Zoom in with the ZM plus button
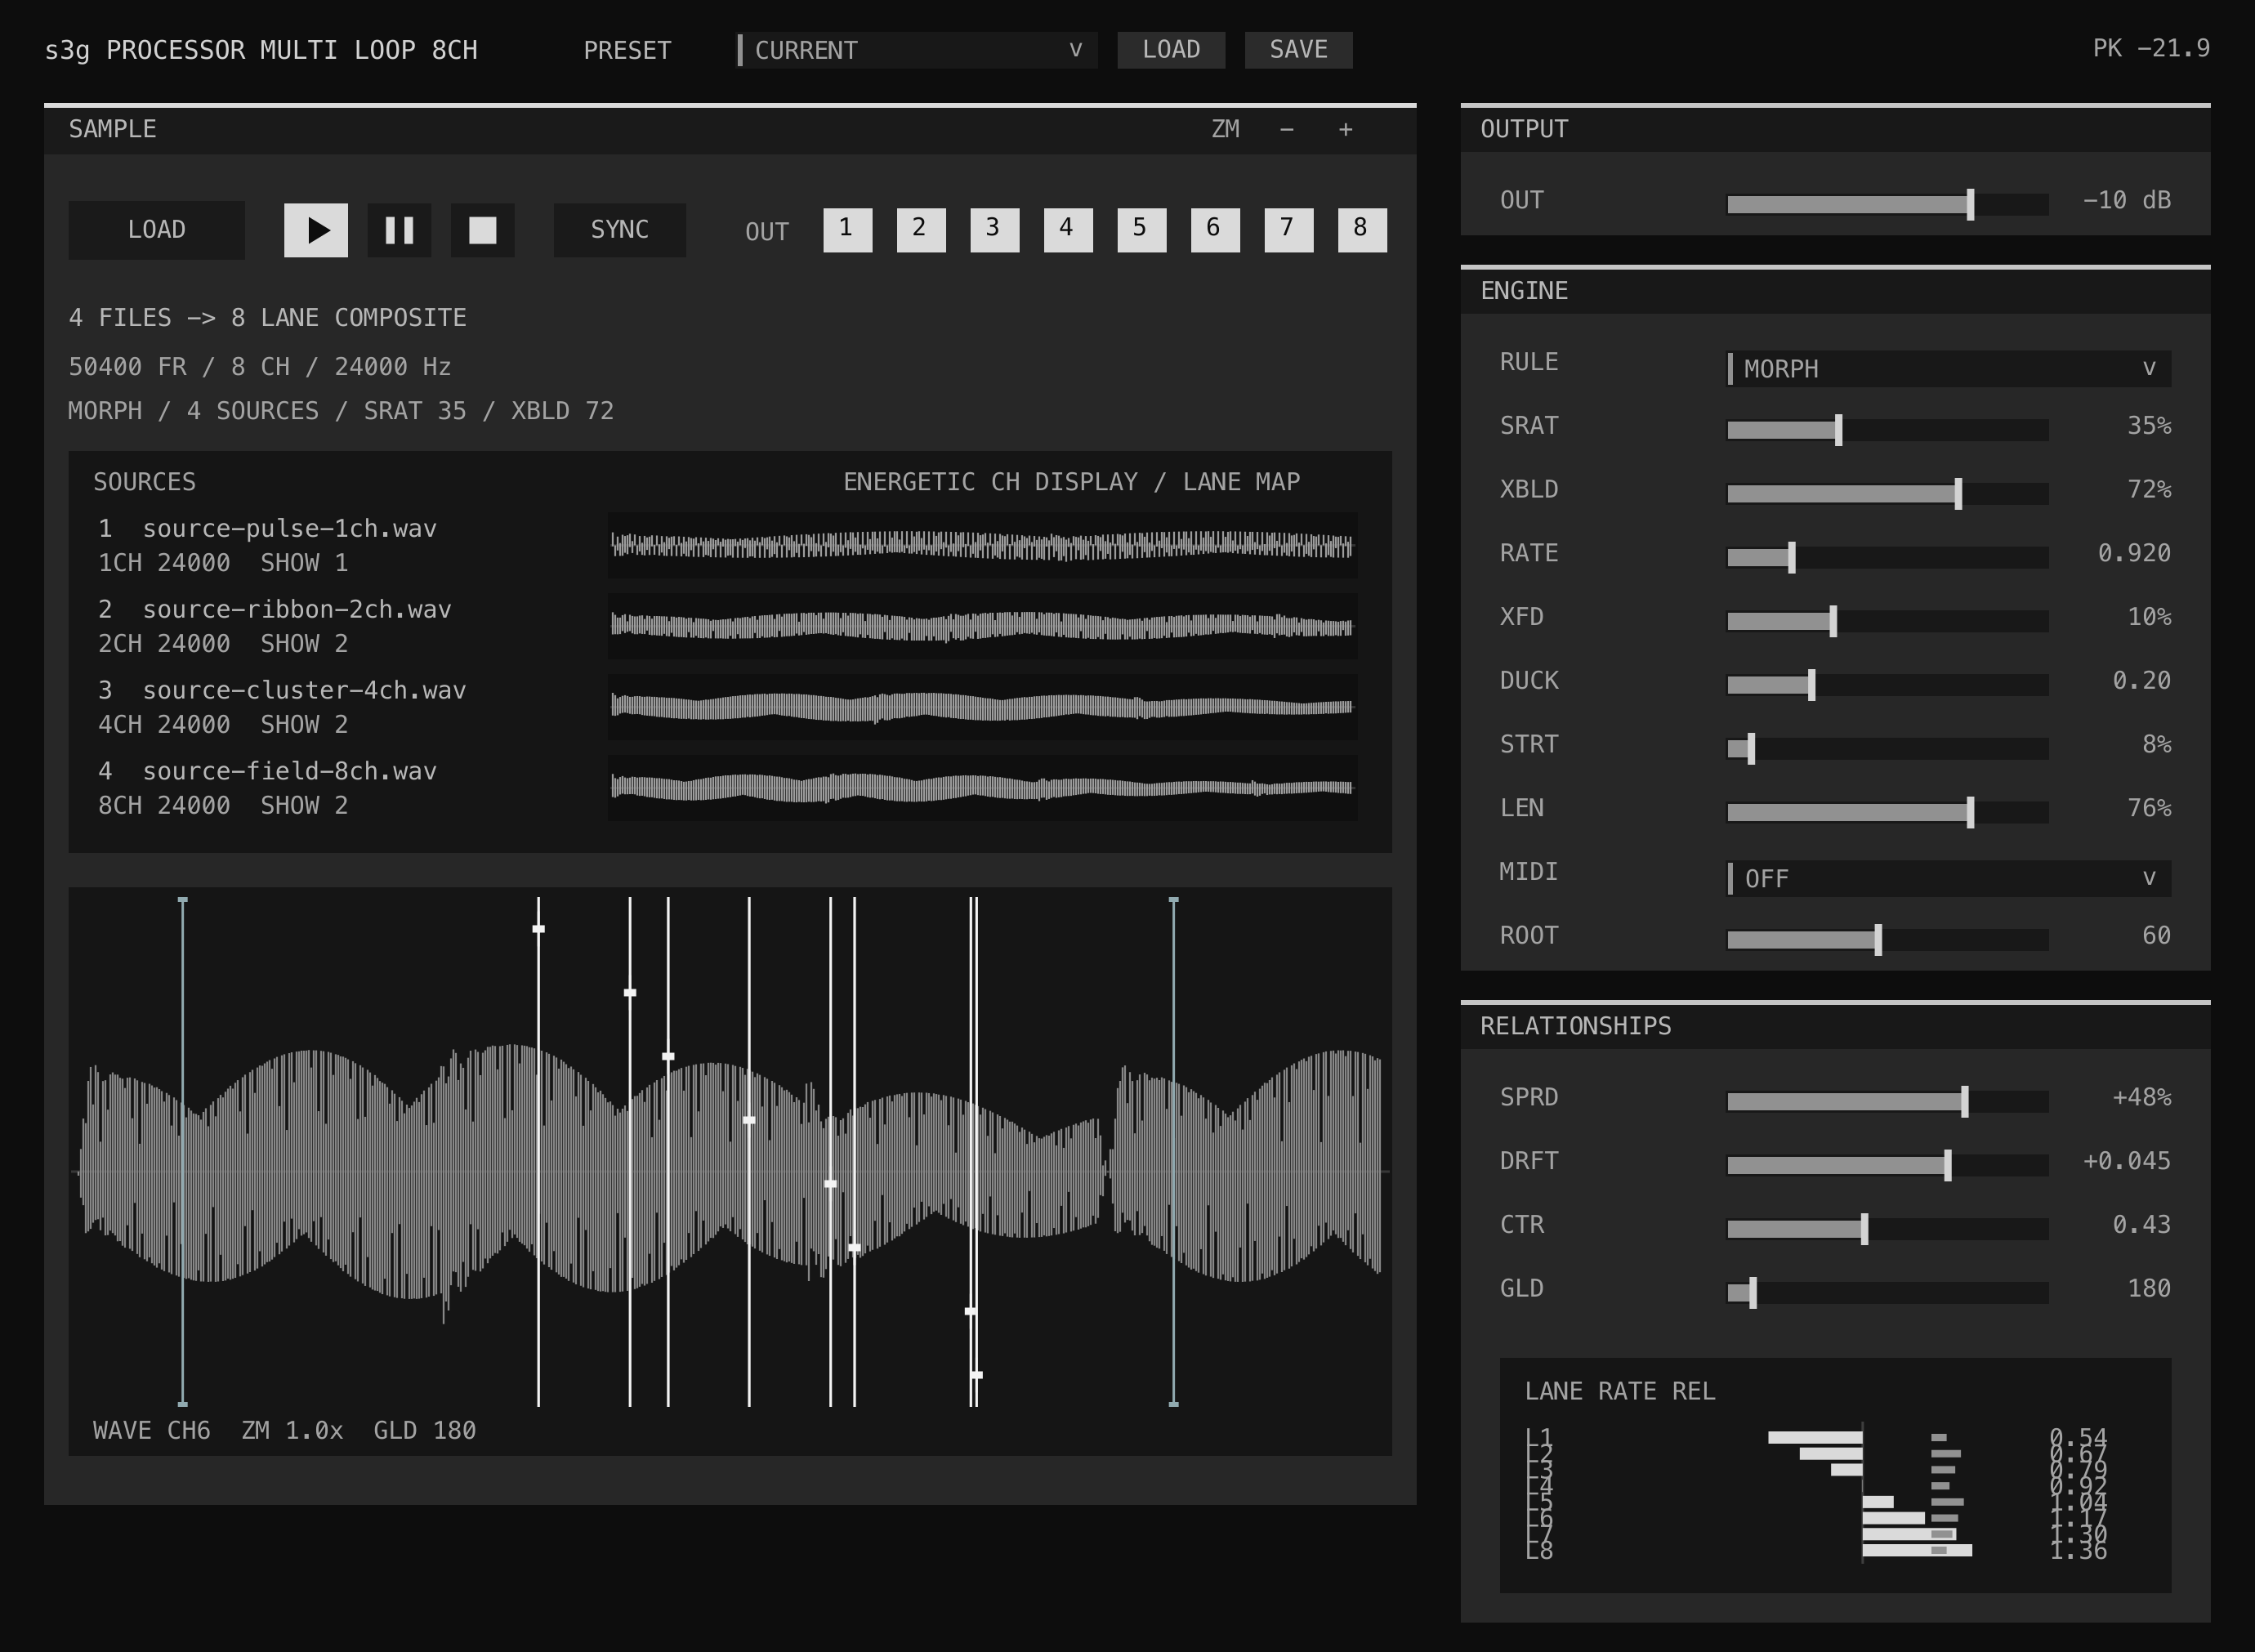Screen dimensions: 2255x1652 (1346, 129)
